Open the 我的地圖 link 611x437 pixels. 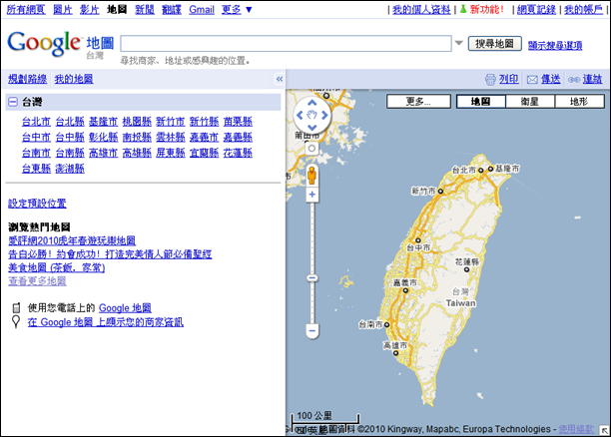pyautogui.click(x=74, y=79)
